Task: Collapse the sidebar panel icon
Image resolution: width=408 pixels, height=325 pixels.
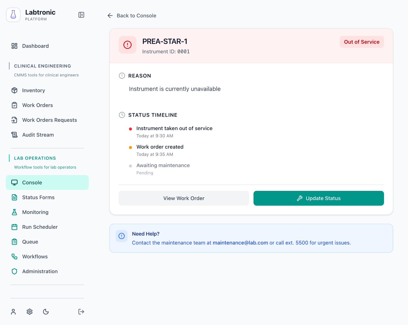Action: tap(81, 15)
